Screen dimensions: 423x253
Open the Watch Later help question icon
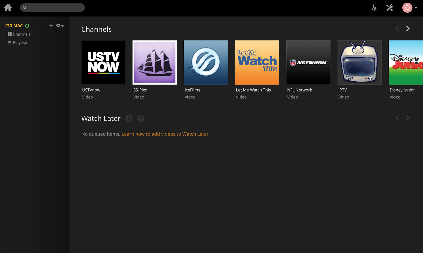(x=141, y=119)
